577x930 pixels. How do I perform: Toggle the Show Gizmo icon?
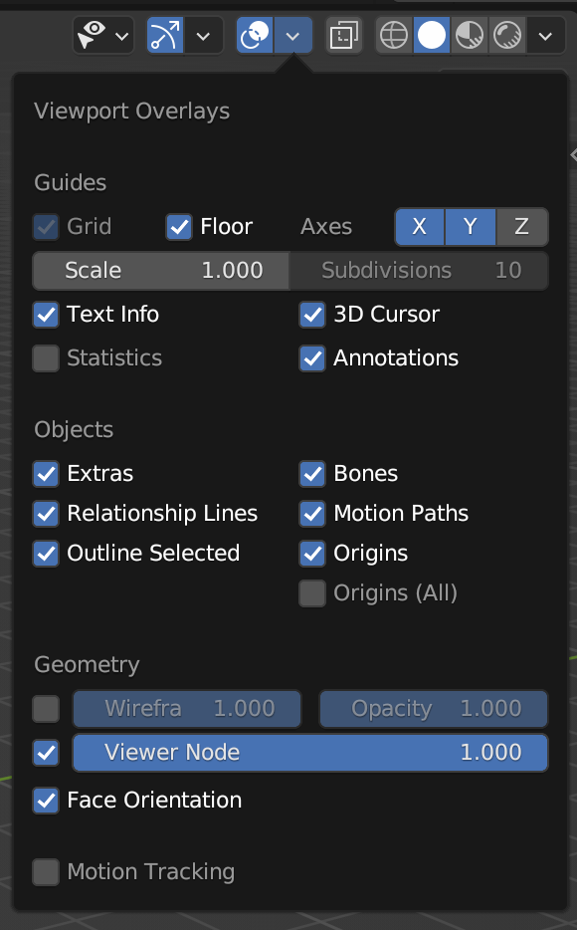point(165,36)
